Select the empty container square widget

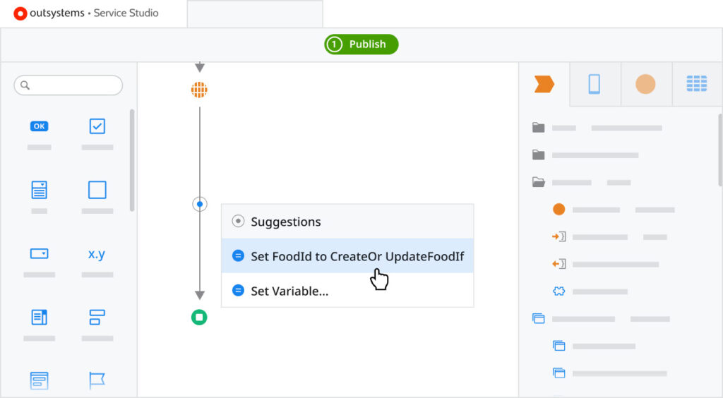(97, 190)
